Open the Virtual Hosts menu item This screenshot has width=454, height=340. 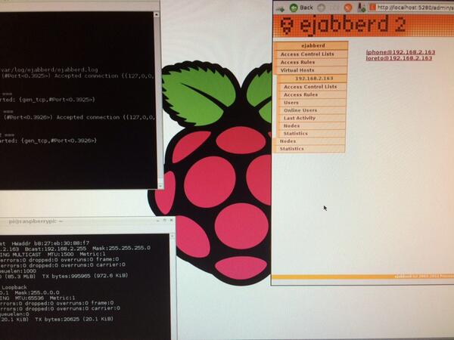[x=297, y=70]
